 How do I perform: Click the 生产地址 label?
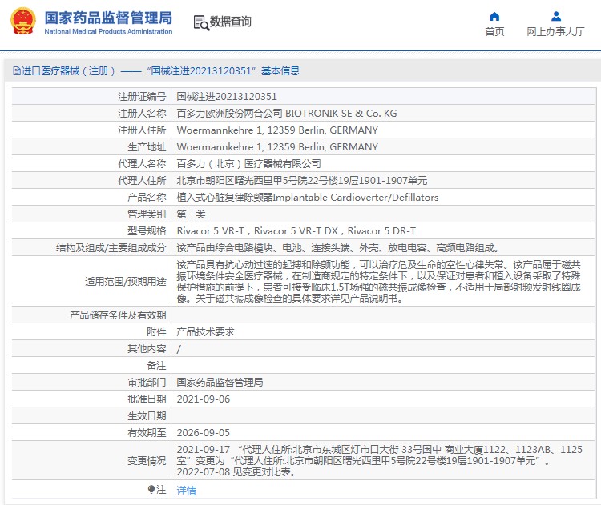pyautogui.click(x=147, y=147)
